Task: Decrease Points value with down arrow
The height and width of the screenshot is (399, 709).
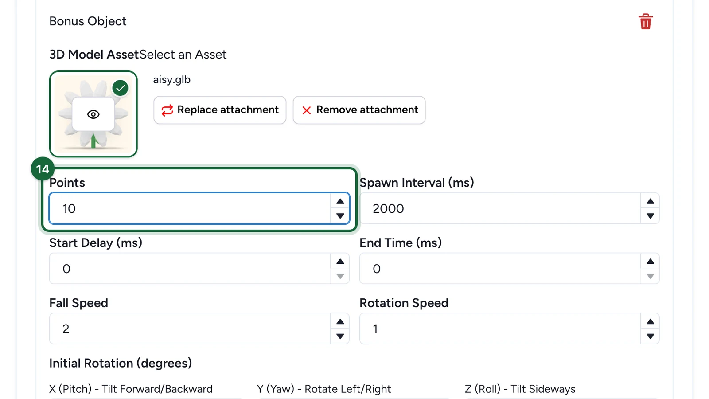Action: (340, 216)
